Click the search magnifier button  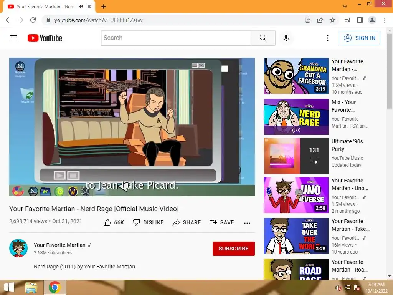(x=263, y=38)
